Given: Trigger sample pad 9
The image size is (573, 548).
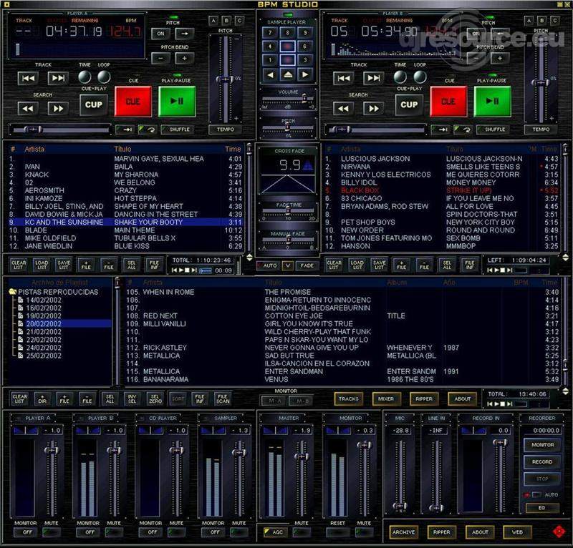Looking at the screenshot, I should coord(305,32).
